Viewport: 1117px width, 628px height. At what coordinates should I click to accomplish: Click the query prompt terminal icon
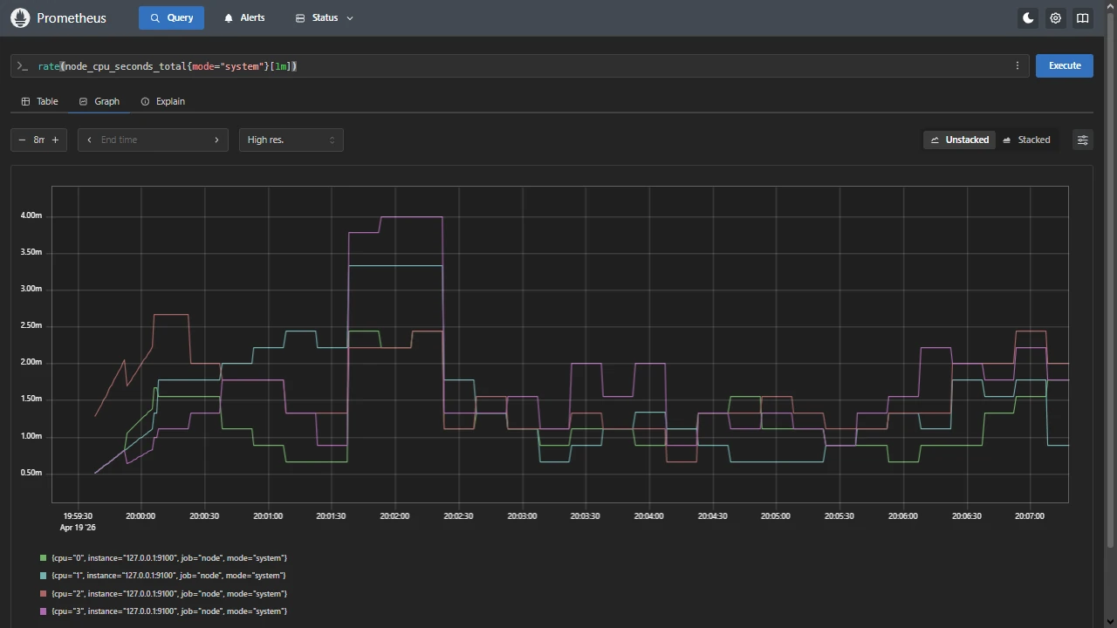(22, 65)
